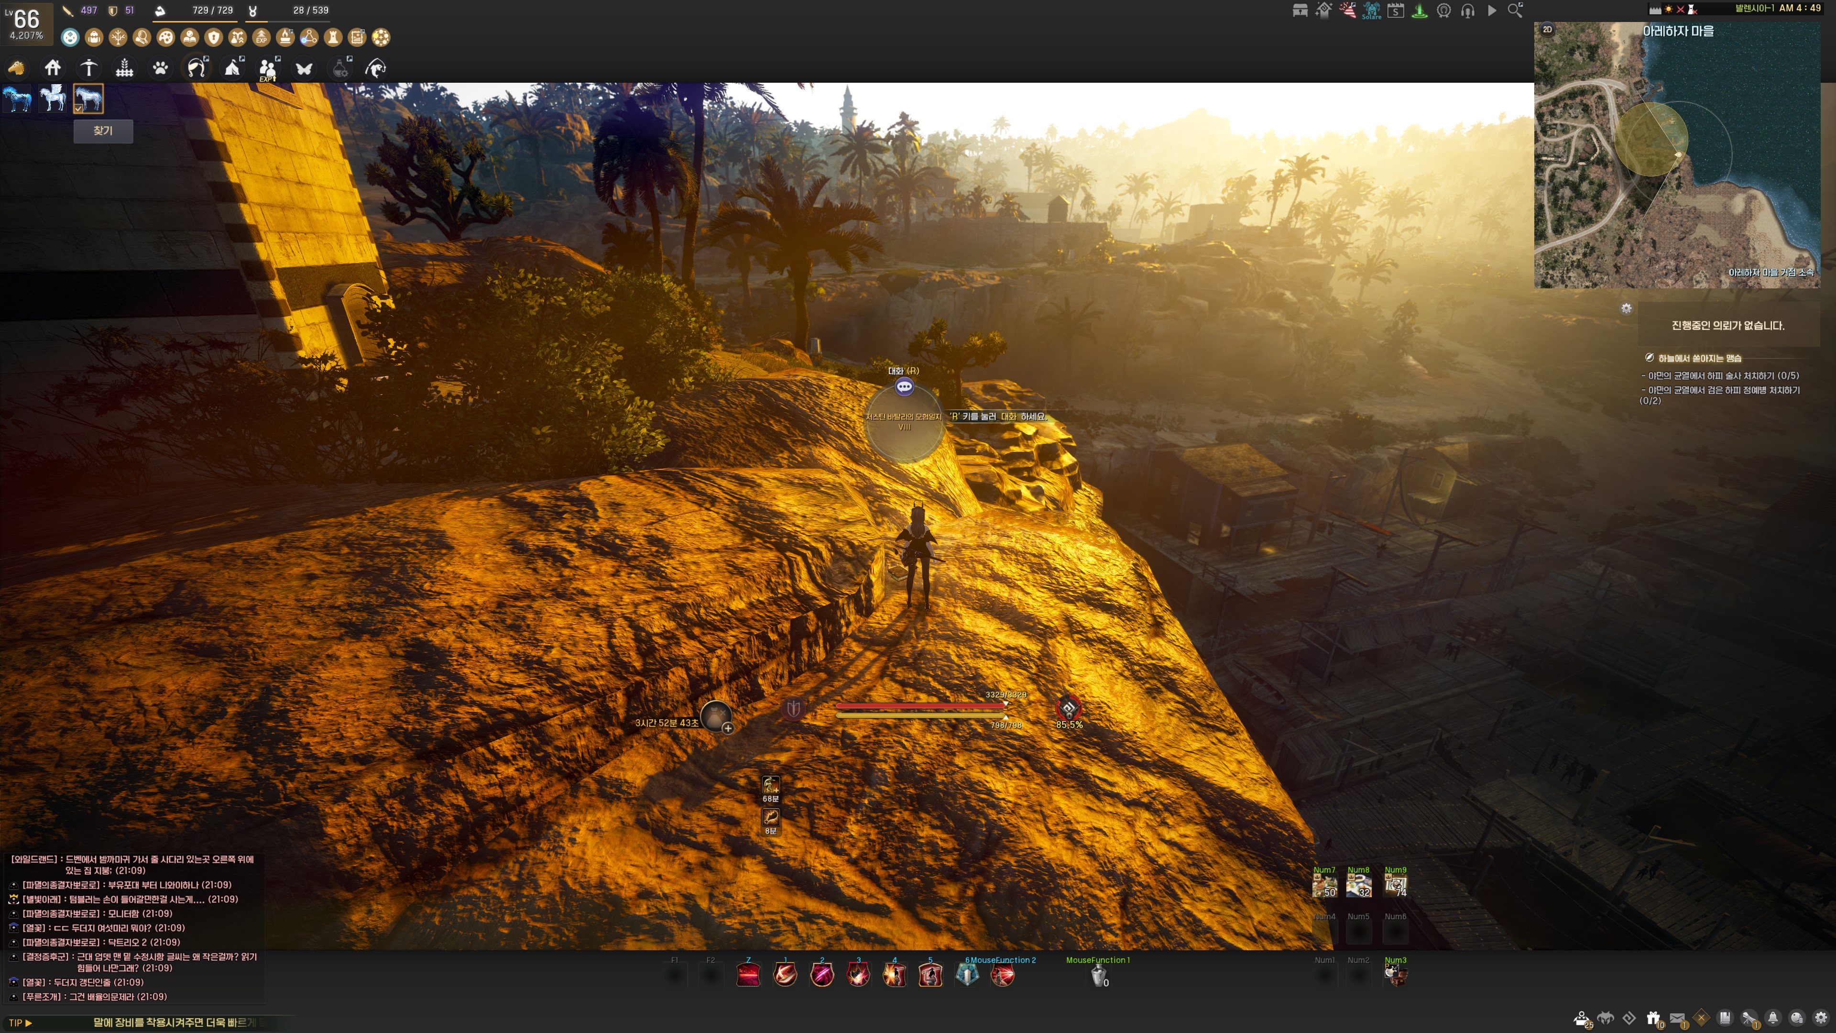This screenshot has height=1033, width=1836.
Task: Toggle minimap 2D view button
Action: click(x=1547, y=29)
